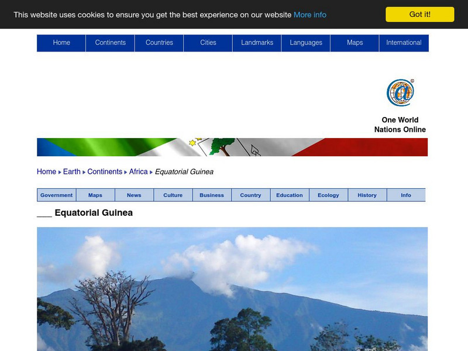Select Cities in the top navigation bar
The image size is (468, 351).
click(208, 42)
